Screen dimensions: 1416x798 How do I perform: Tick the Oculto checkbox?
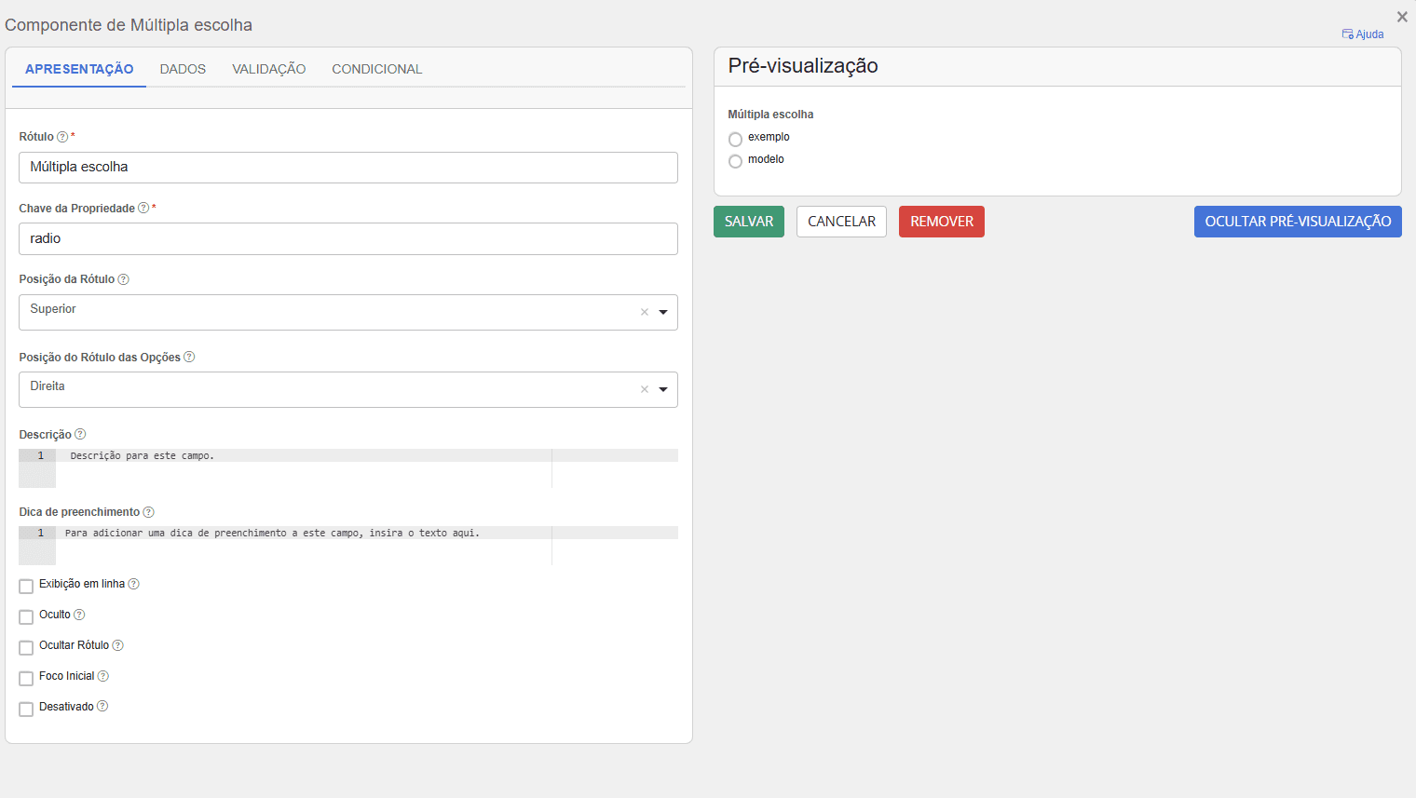(x=26, y=616)
